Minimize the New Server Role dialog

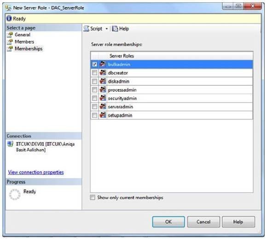point(228,6)
